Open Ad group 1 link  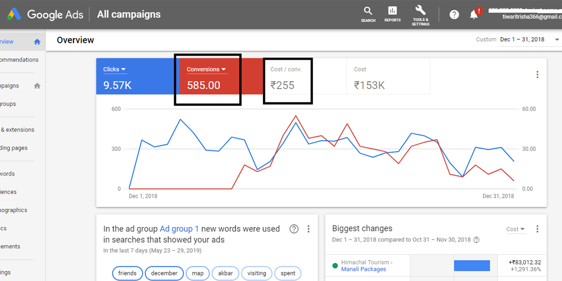point(179,229)
